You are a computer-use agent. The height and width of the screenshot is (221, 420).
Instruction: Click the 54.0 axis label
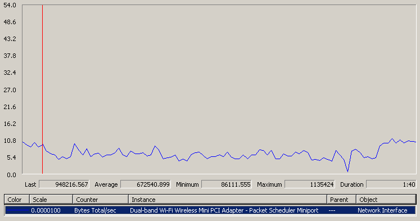pyautogui.click(x=10, y=5)
